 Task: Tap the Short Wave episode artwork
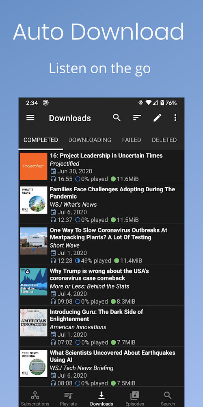(x=34, y=241)
